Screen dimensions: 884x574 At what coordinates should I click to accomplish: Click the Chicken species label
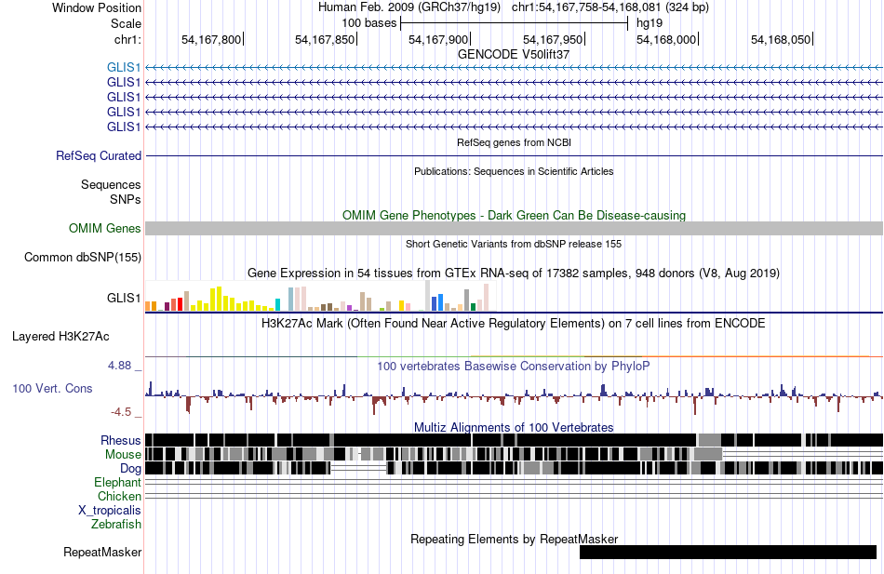point(119,496)
